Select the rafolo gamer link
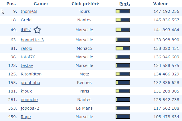 26,48
